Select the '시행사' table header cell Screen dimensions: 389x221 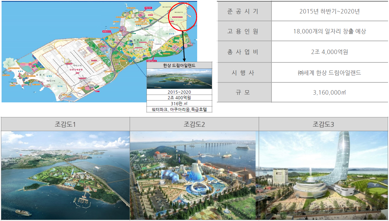pos(244,72)
